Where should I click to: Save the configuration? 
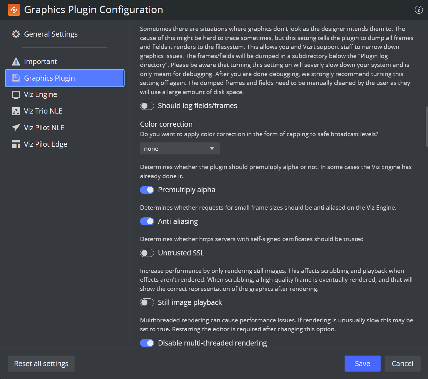(x=362, y=364)
